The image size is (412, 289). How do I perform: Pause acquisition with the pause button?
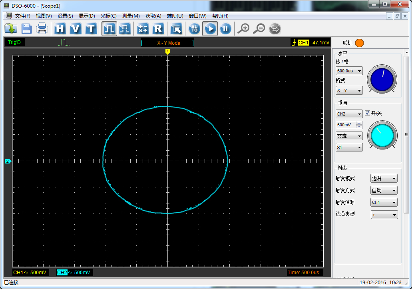point(225,28)
